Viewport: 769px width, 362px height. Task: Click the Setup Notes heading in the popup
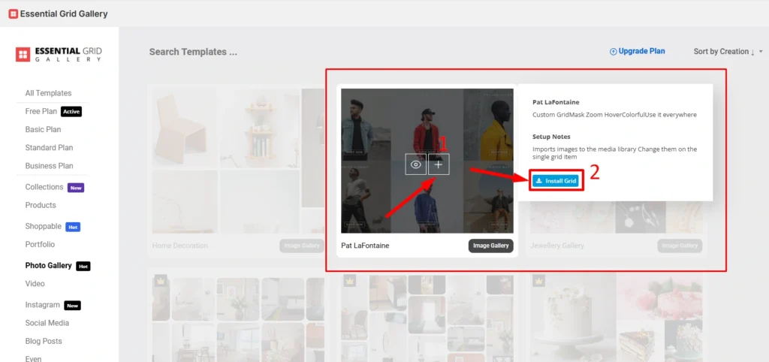coord(551,137)
